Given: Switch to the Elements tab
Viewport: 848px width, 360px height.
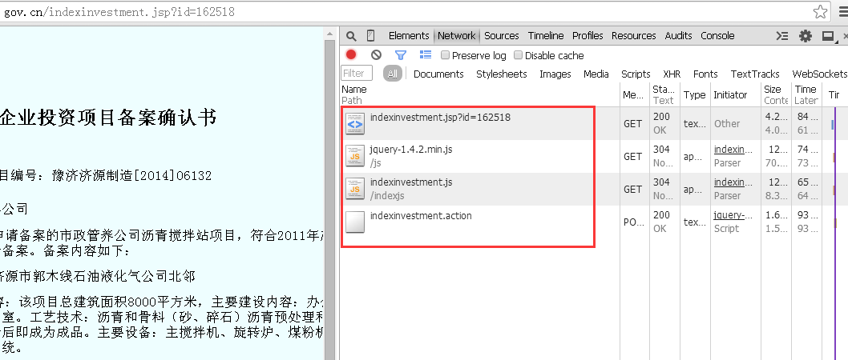Looking at the screenshot, I should click(408, 36).
